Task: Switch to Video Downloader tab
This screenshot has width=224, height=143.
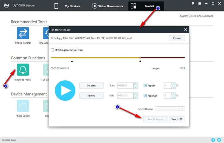Action: coord(111,6)
